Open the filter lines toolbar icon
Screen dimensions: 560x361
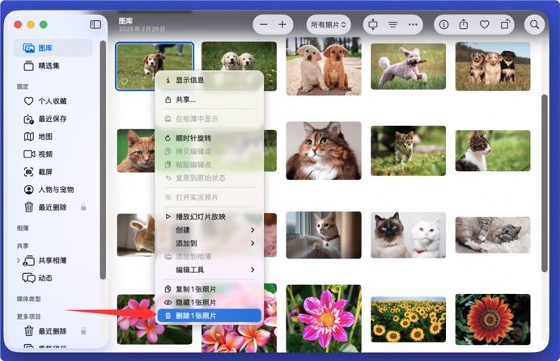[x=392, y=24]
